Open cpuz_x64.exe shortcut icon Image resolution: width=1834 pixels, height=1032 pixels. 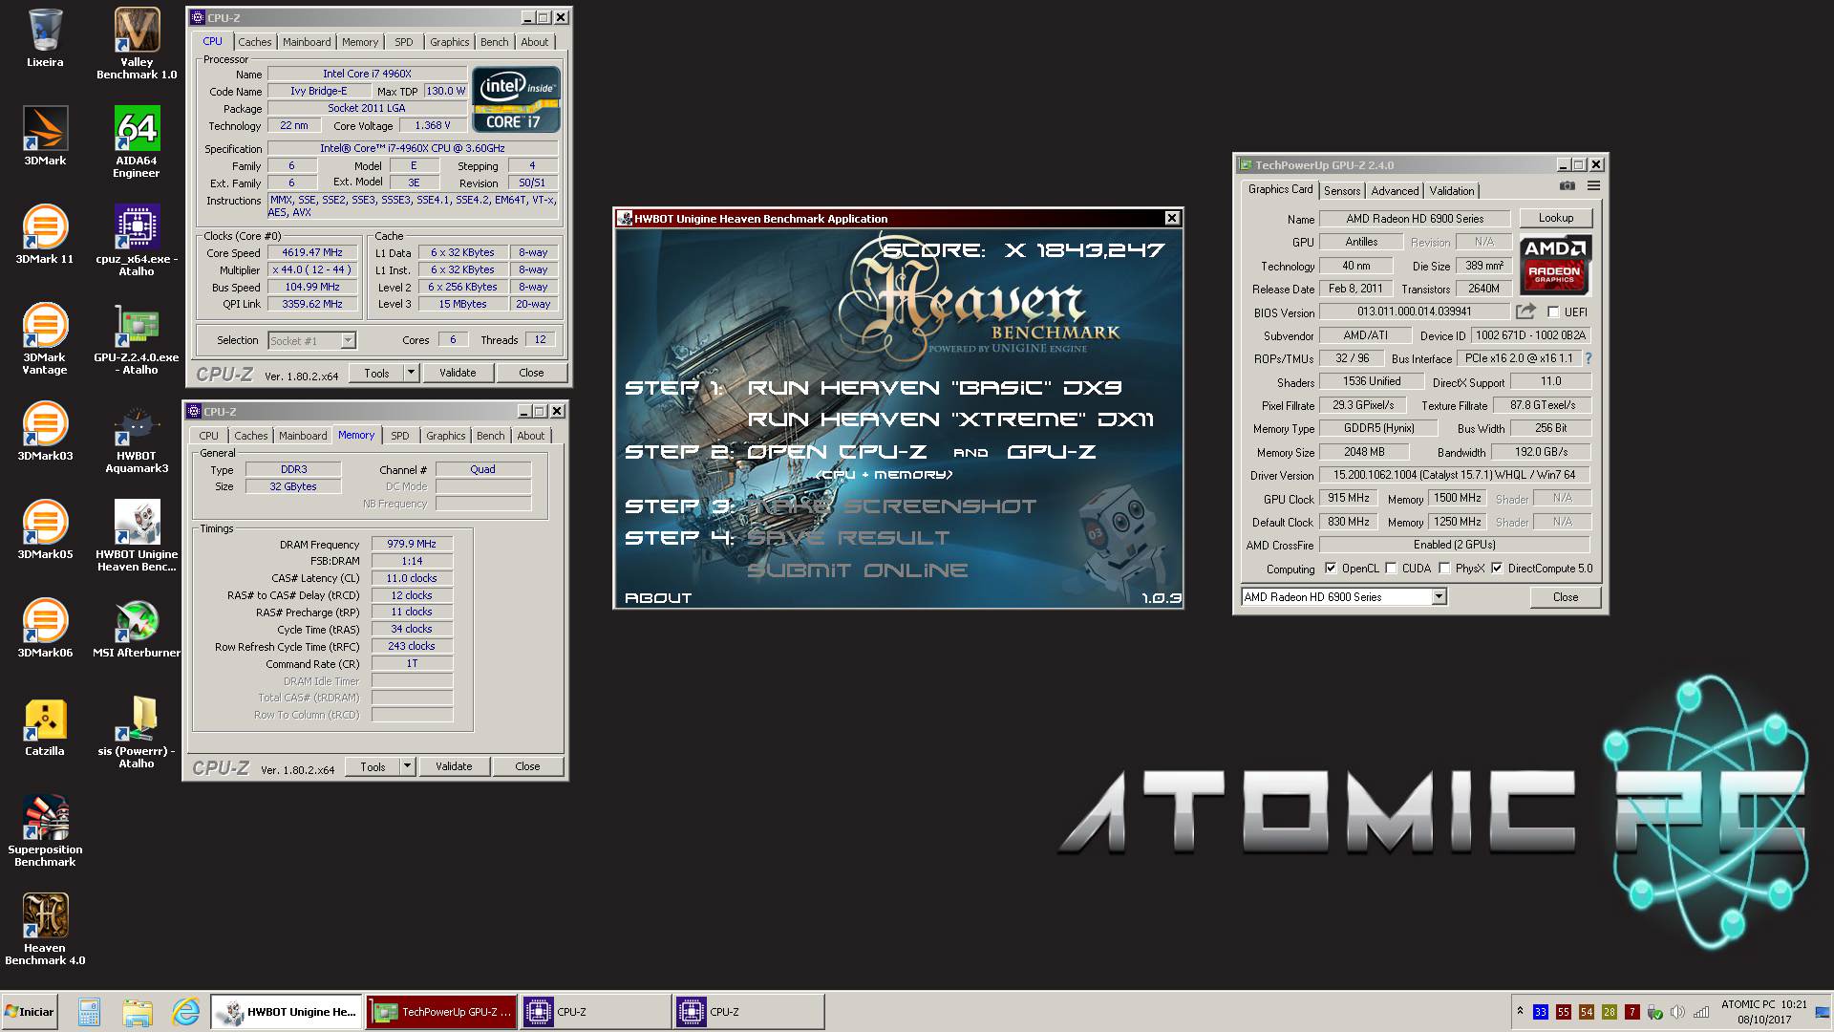[x=137, y=240]
